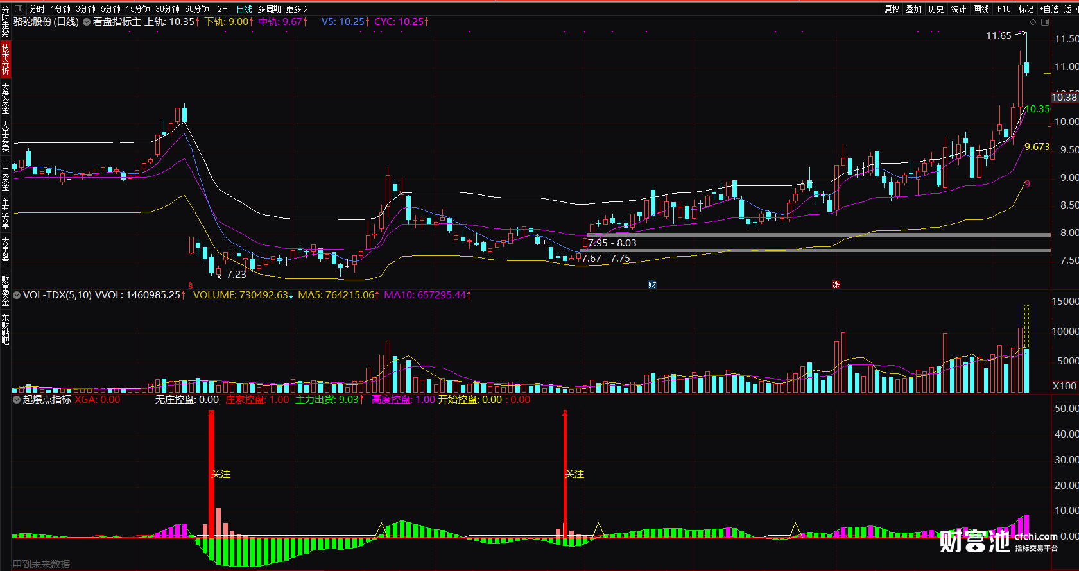Click the 返回 back button
This screenshot has width=1079, height=571.
click(1071, 9)
